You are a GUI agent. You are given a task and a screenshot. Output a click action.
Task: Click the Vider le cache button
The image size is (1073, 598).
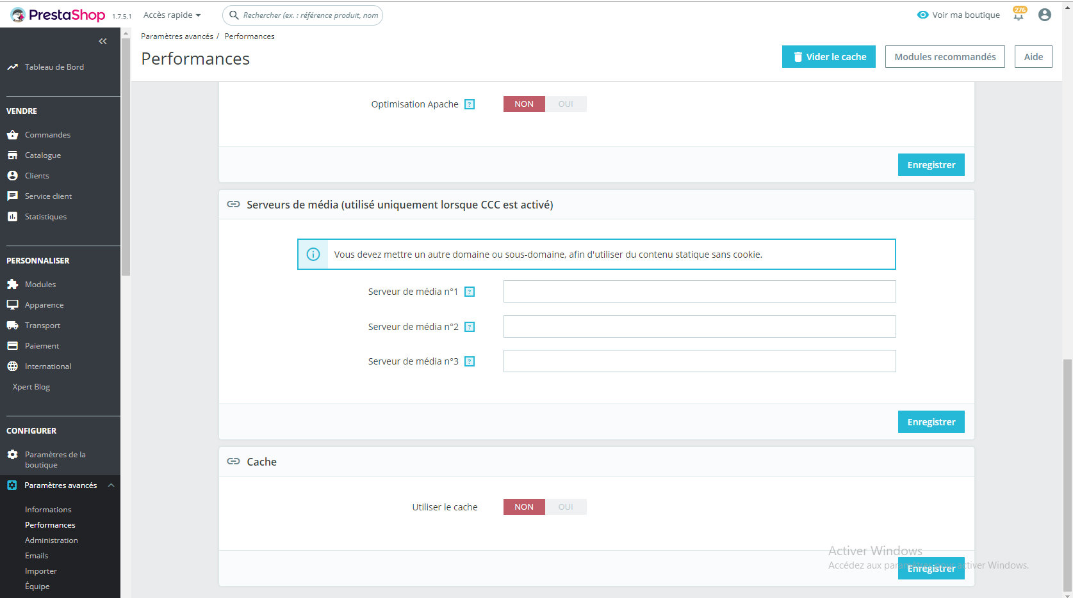click(829, 56)
